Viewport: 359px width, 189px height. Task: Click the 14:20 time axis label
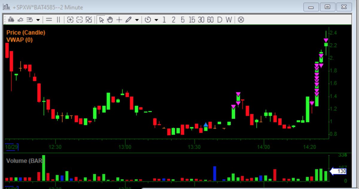310,147
